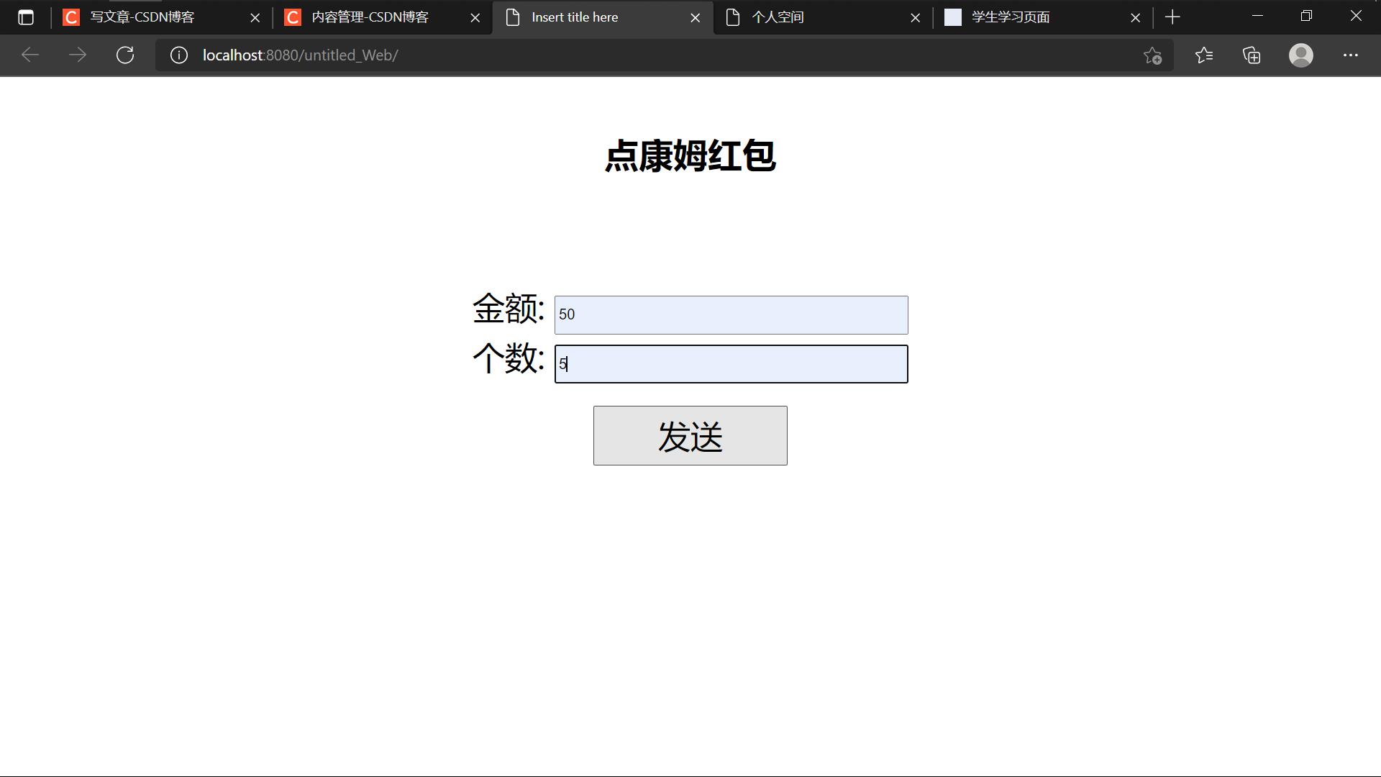This screenshot has height=777, width=1381.
Task: Close the 个人空间 tab
Action: click(915, 18)
